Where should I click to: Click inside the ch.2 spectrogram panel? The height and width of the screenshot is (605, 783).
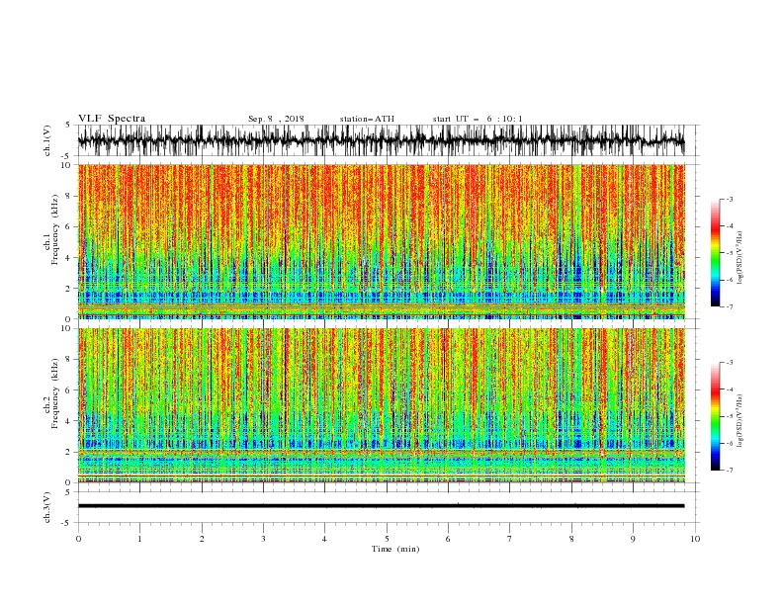(381, 405)
